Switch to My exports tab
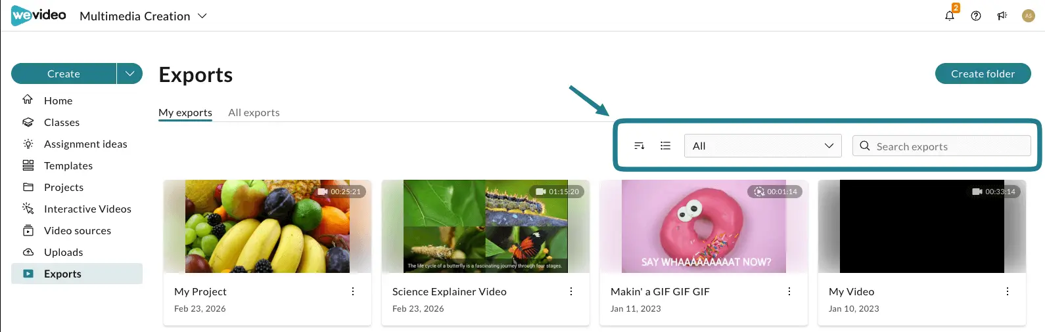1045x332 pixels. click(x=185, y=113)
